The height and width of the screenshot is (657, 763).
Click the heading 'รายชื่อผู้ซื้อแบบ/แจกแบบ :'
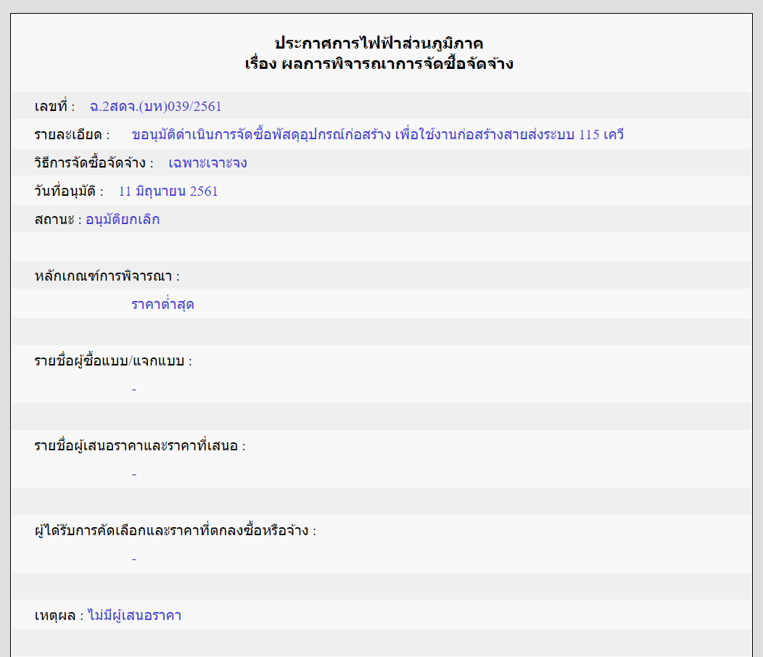(x=113, y=360)
